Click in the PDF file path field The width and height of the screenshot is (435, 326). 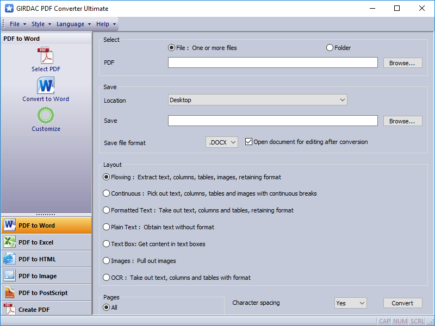click(x=273, y=62)
